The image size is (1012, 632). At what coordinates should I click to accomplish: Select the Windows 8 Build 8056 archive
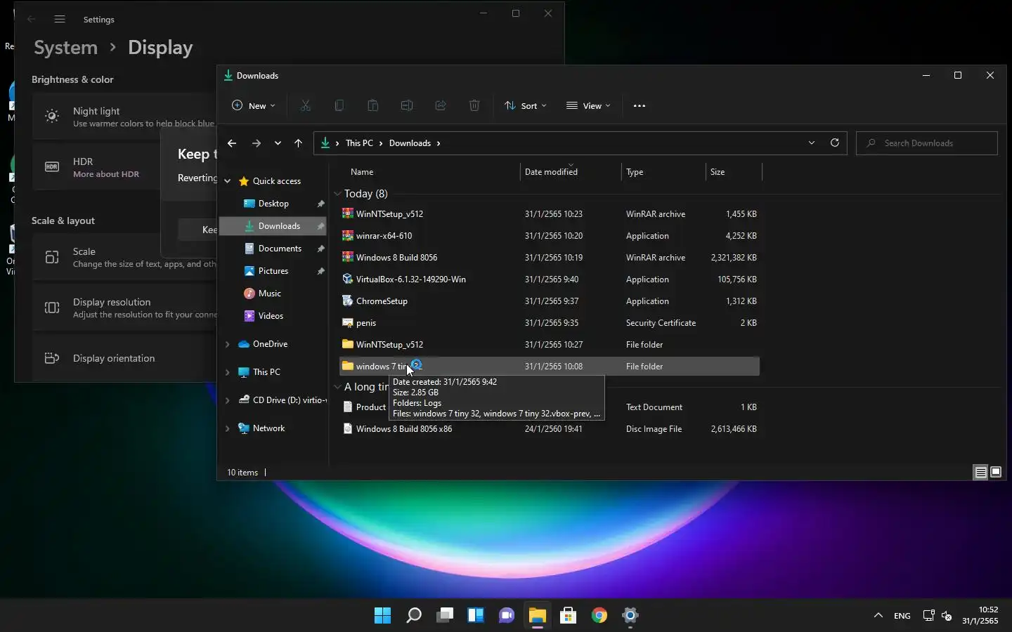tap(550, 258)
